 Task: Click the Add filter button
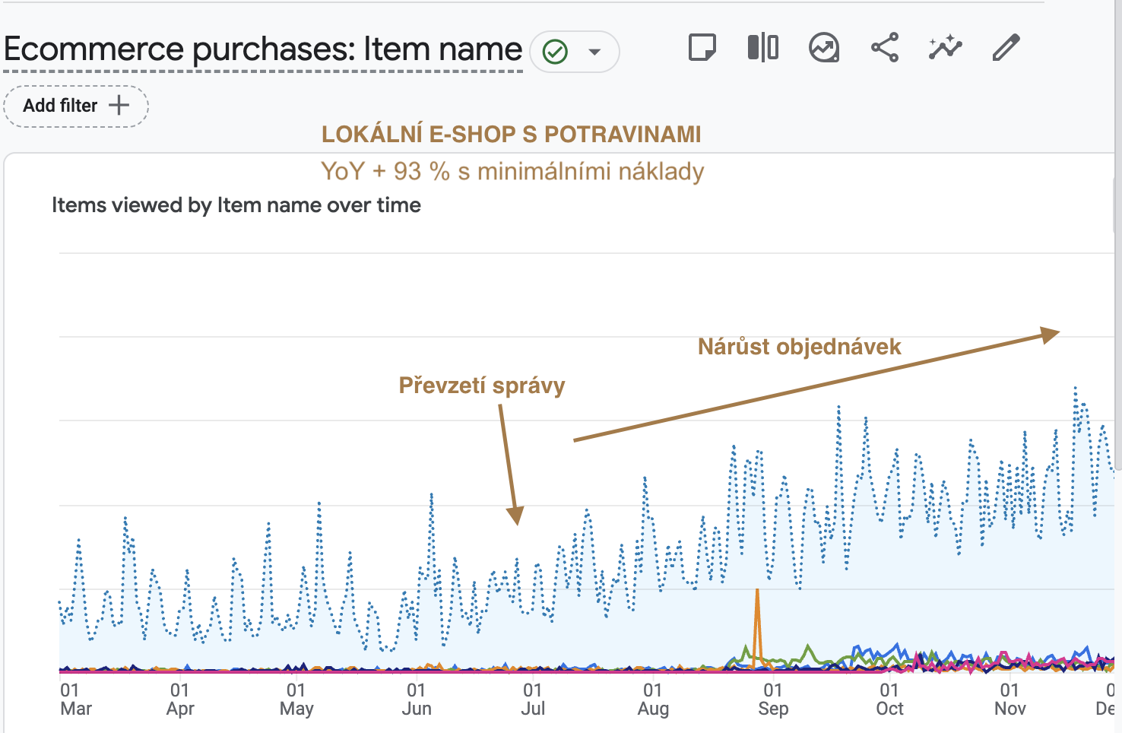tap(76, 106)
